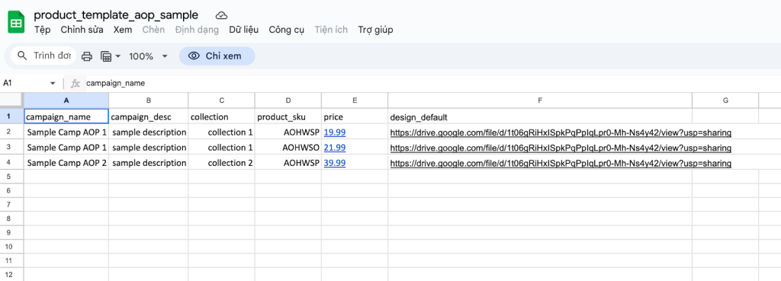Click the campaign_name cell
The height and width of the screenshot is (281, 781).
[66, 117]
